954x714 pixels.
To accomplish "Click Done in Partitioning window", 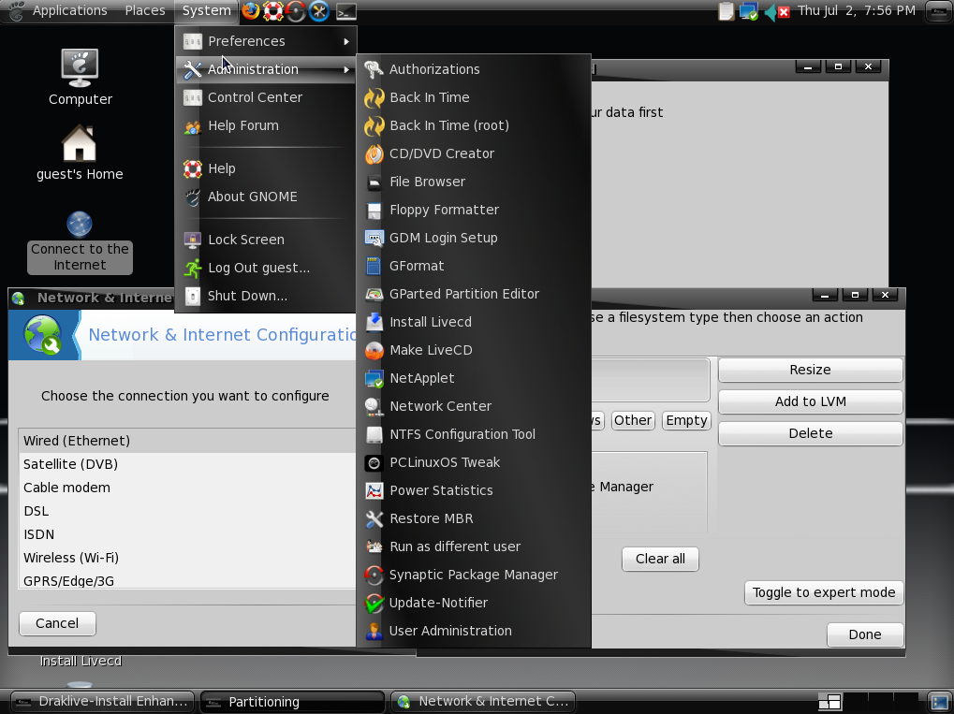I will pos(864,634).
